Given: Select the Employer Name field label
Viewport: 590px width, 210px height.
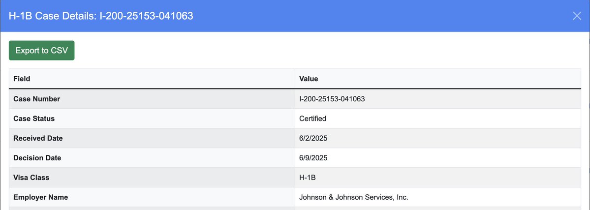Looking at the screenshot, I should tap(41, 197).
